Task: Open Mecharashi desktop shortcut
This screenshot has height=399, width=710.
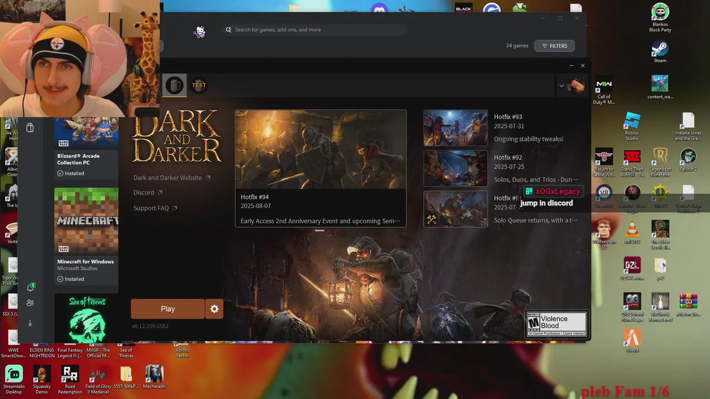Action: [x=154, y=377]
